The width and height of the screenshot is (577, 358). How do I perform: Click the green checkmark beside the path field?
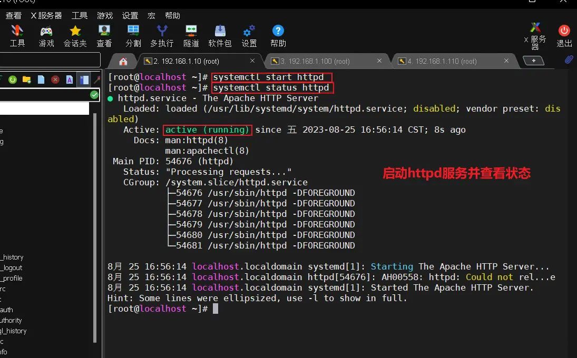94,95
